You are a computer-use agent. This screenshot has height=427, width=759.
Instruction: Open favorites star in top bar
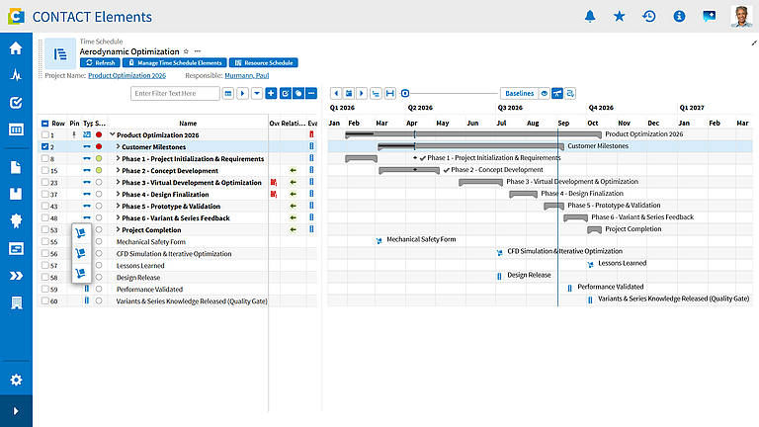point(619,17)
